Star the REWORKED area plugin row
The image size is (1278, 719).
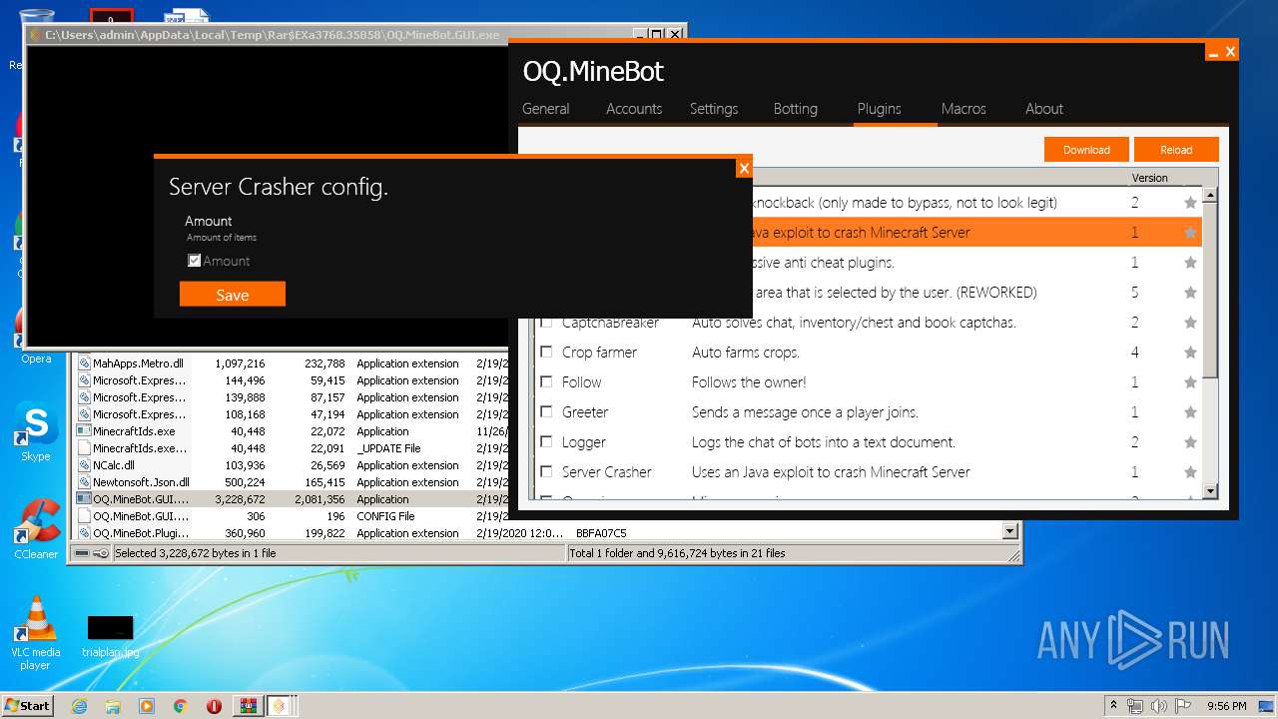[x=1190, y=293]
